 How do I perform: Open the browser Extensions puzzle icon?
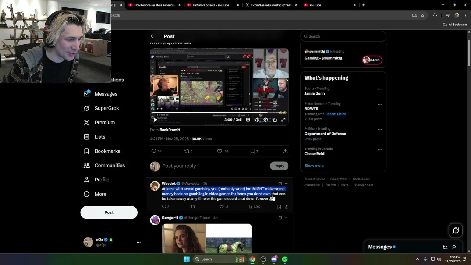pyautogui.click(x=435, y=15)
